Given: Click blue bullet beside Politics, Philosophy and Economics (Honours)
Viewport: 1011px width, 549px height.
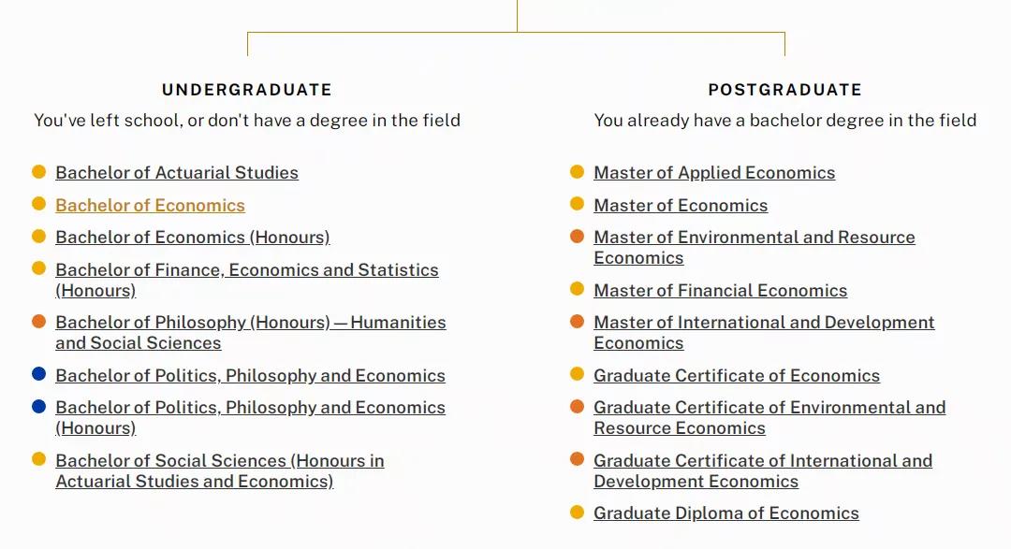Looking at the screenshot, I should tap(38, 407).
